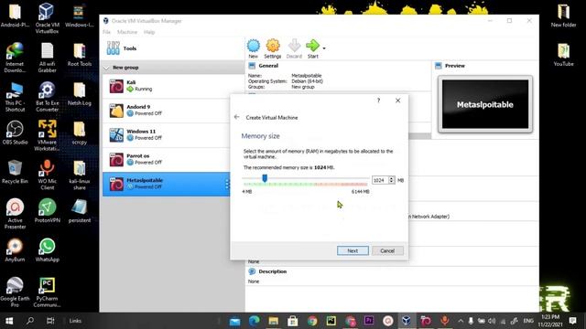586x329 pixels.
Task: Open the YouTube folder on desktop
Action: pyautogui.click(x=563, y=55)
